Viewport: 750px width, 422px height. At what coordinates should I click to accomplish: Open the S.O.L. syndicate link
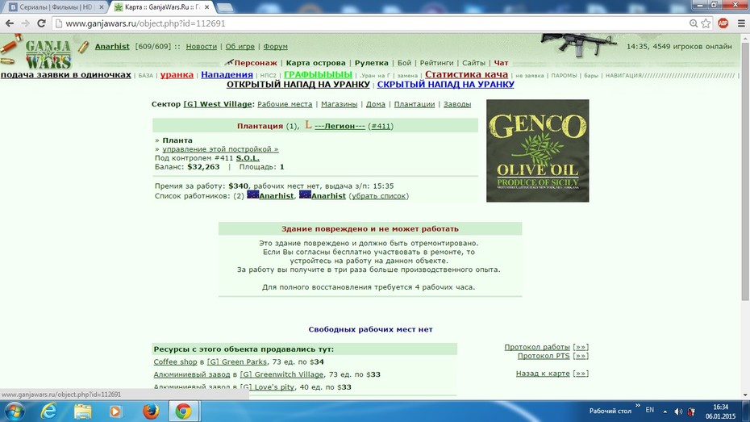click(x=248, y=158)
